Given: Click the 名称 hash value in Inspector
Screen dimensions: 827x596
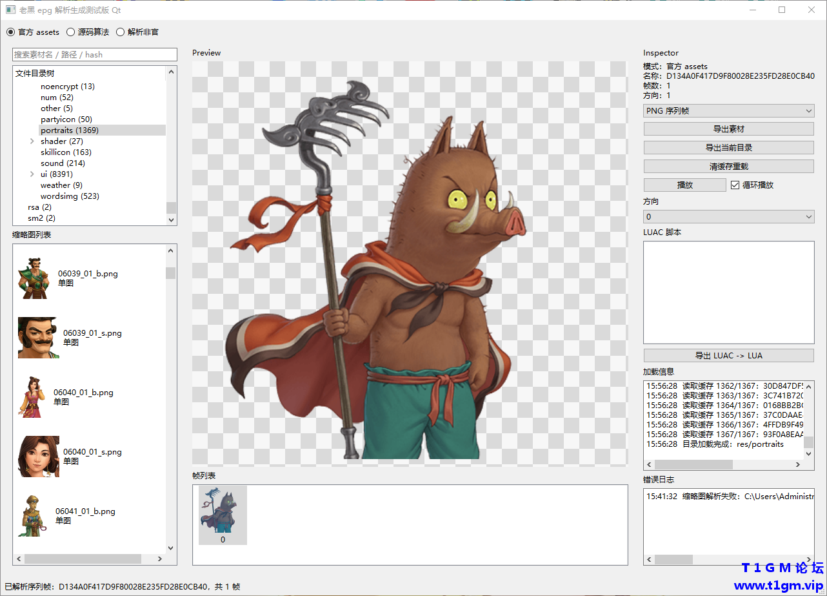Looking at the screenshot, I should pos(741,76).
